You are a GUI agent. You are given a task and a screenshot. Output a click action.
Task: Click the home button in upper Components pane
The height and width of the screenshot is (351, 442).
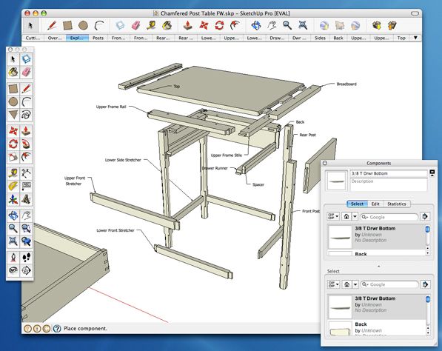[x=346, y=216]
